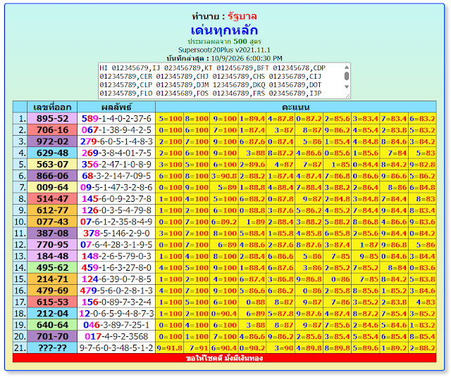Click the red word 'รัฐบาล'

click(x=242, y=16)
